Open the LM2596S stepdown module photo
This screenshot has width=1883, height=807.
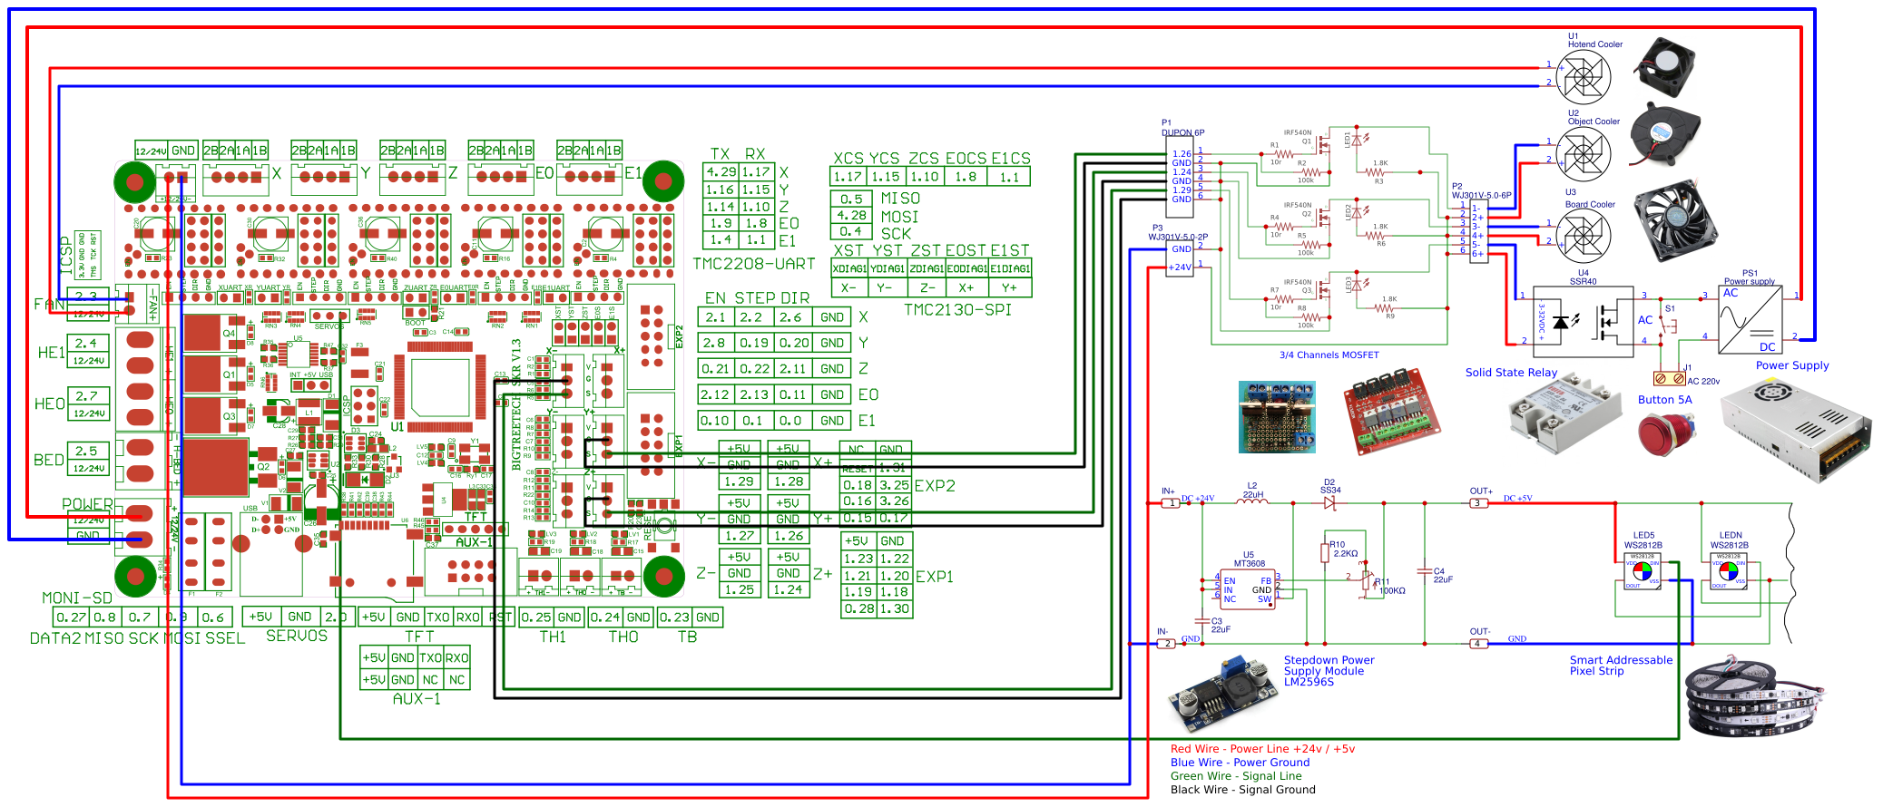[1221, 695]
